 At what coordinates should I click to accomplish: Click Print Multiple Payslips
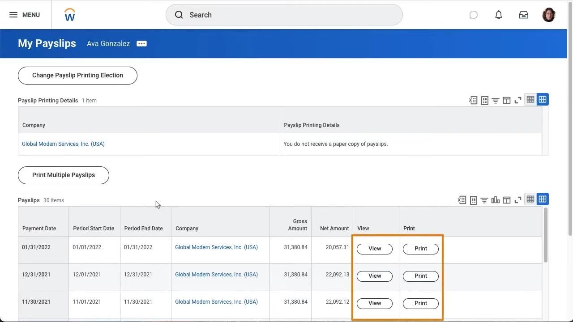click(x=64, y=175)
